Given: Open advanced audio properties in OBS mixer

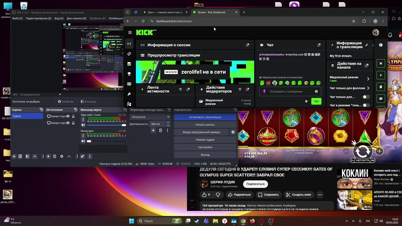Looking at the screenshot, I should tap(82, 156).
